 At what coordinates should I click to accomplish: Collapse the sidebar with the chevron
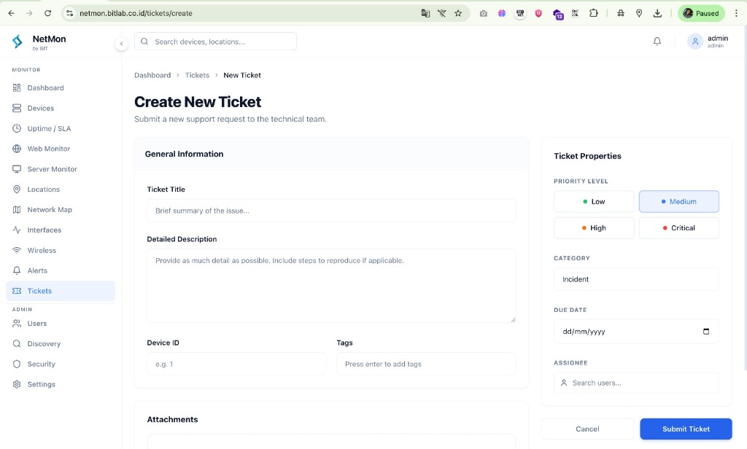tap(121, 44)
